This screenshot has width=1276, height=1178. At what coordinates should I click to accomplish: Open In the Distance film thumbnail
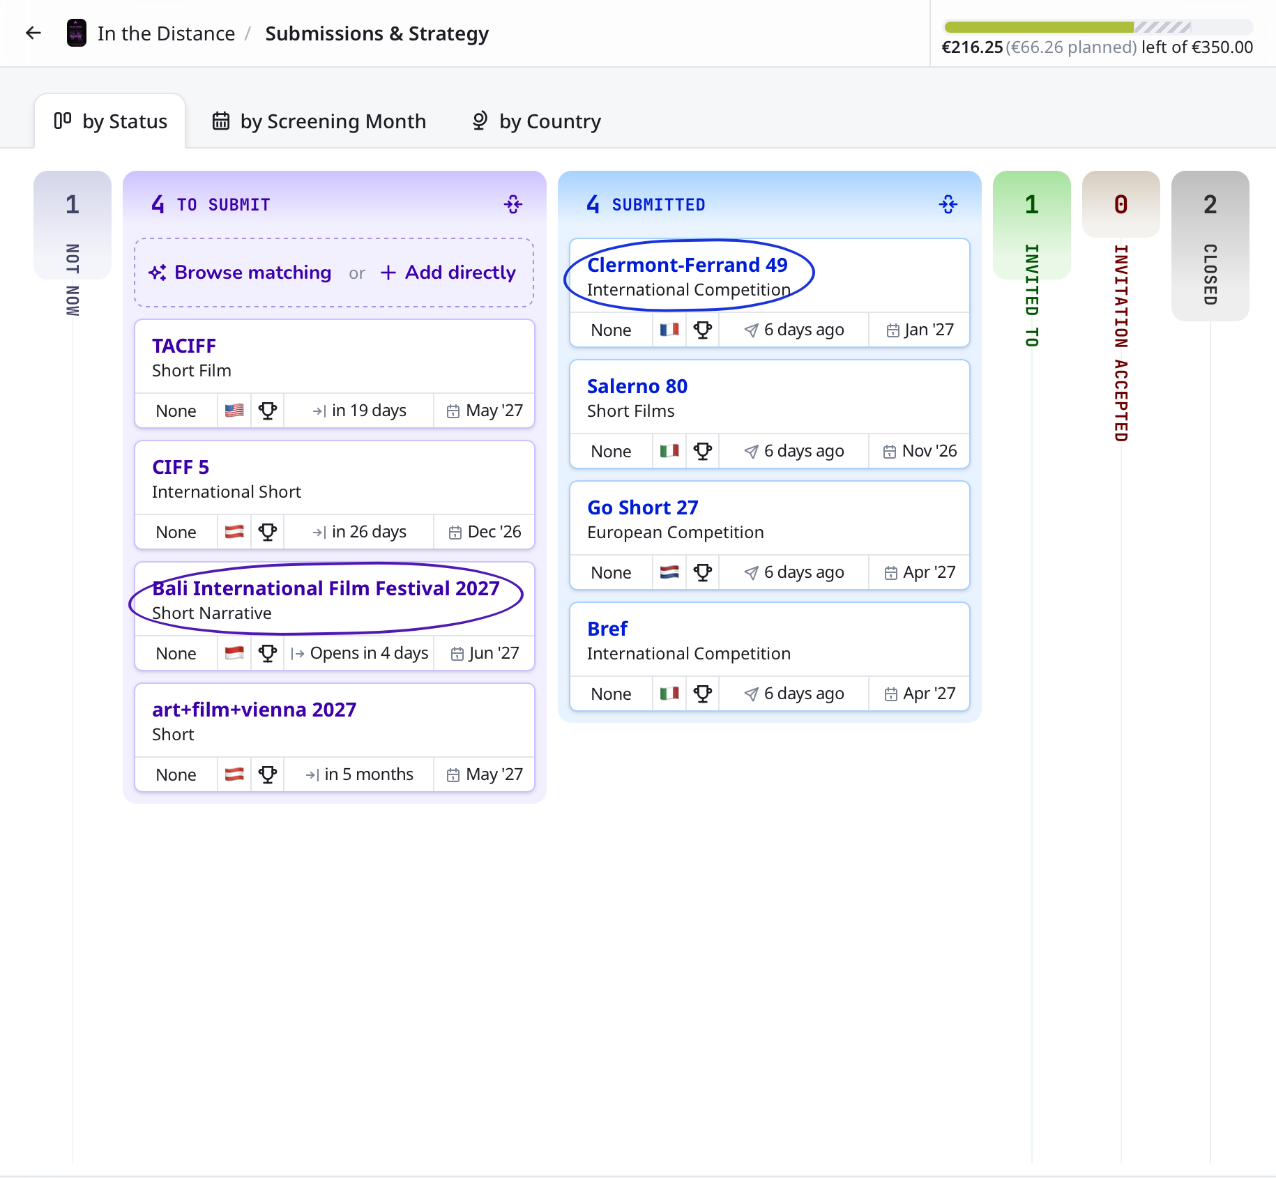coord(77,33)
